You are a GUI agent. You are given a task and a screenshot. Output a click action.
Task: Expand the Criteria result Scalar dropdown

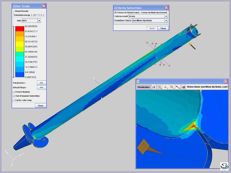click(x=166, y=16)
